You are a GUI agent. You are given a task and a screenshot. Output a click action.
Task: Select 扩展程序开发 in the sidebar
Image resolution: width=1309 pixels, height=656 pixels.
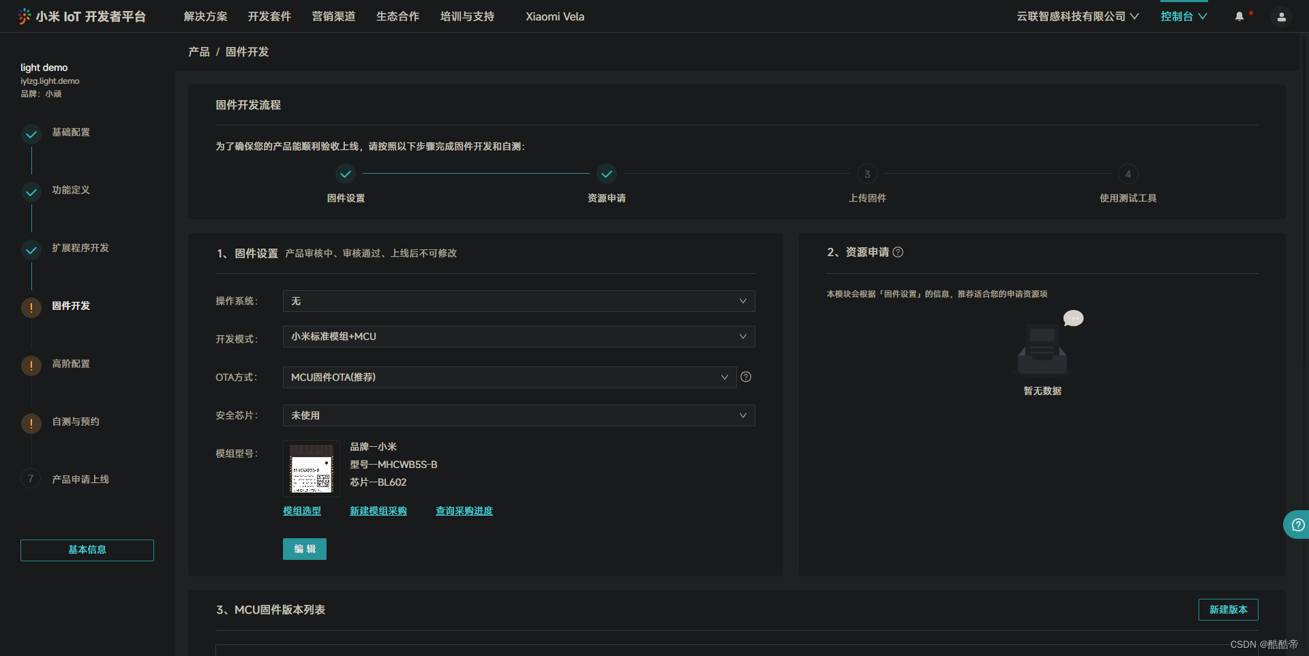80,248
